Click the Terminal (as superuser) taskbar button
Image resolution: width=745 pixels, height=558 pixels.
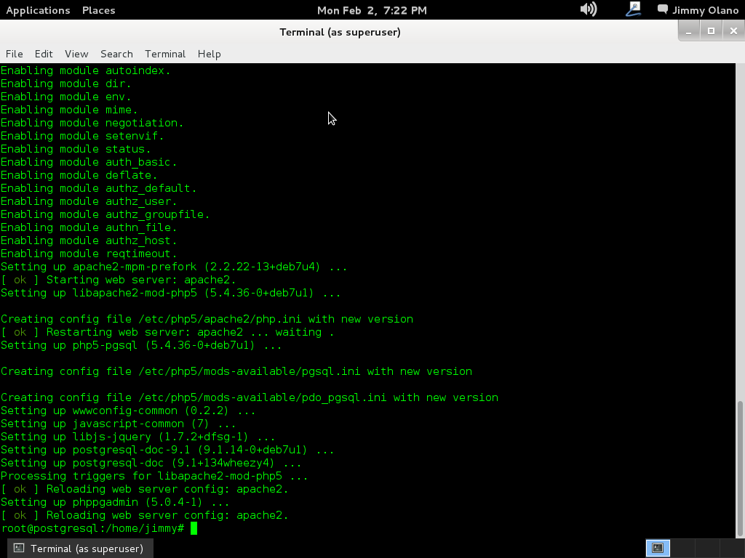point(79,549)
